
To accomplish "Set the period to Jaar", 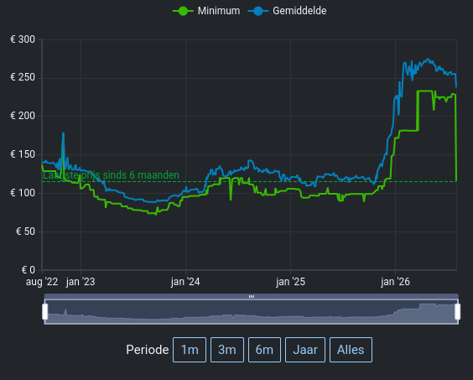I will 305,350.
